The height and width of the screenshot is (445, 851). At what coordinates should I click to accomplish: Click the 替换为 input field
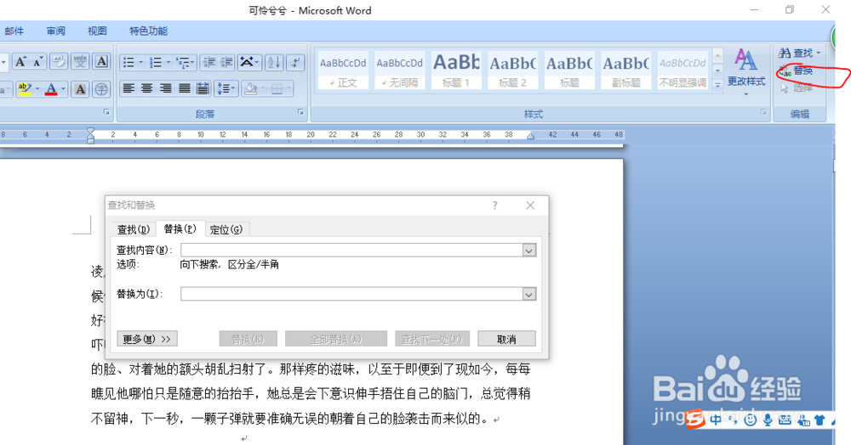point(351,294)
